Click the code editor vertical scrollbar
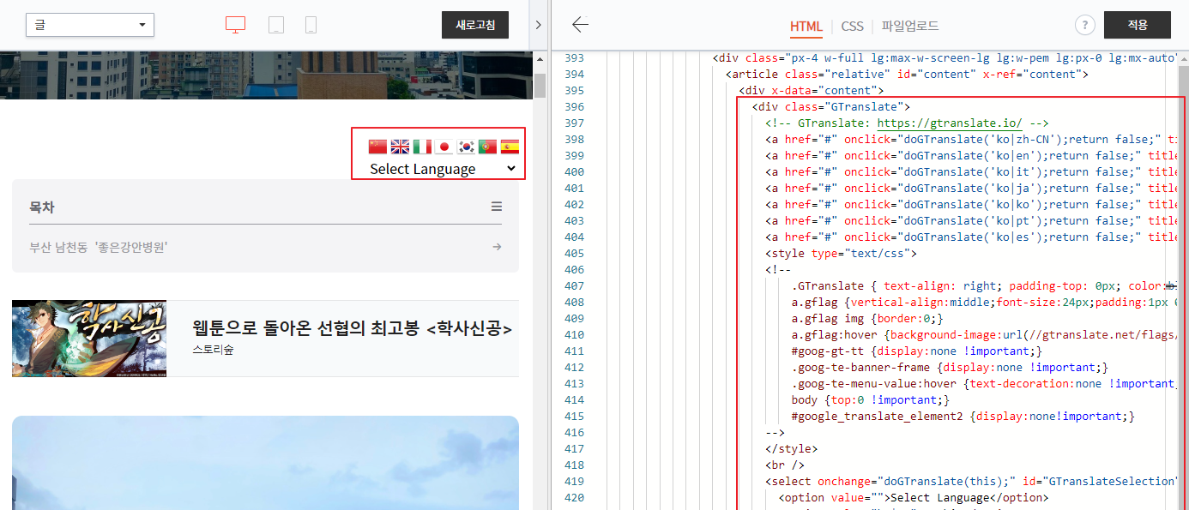 pyautogui.click(x=1183, y=283)
